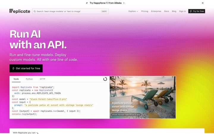Click the Replicate logo

coord(20,11)
